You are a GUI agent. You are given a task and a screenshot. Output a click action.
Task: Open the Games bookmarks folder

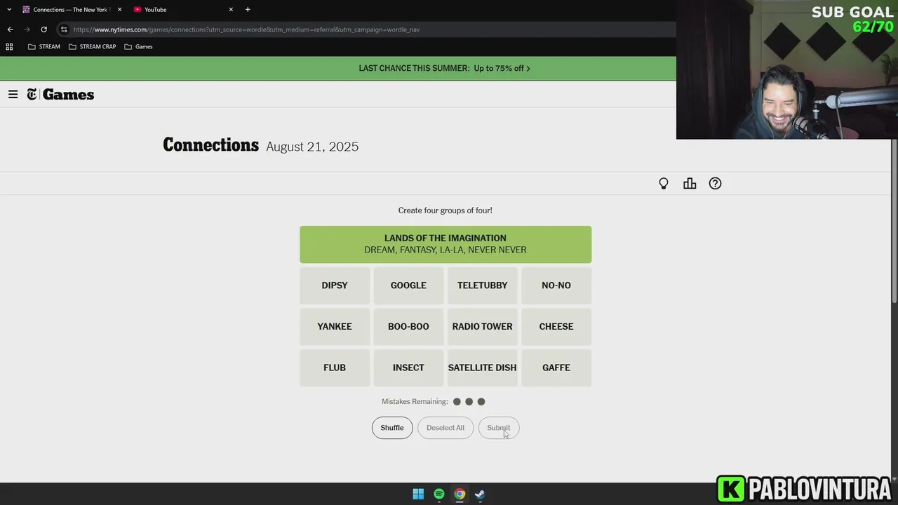coord(139,47)
